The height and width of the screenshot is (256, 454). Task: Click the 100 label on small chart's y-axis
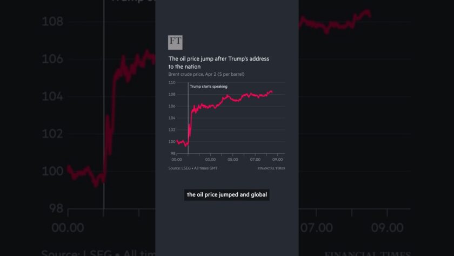pos(172,142)
